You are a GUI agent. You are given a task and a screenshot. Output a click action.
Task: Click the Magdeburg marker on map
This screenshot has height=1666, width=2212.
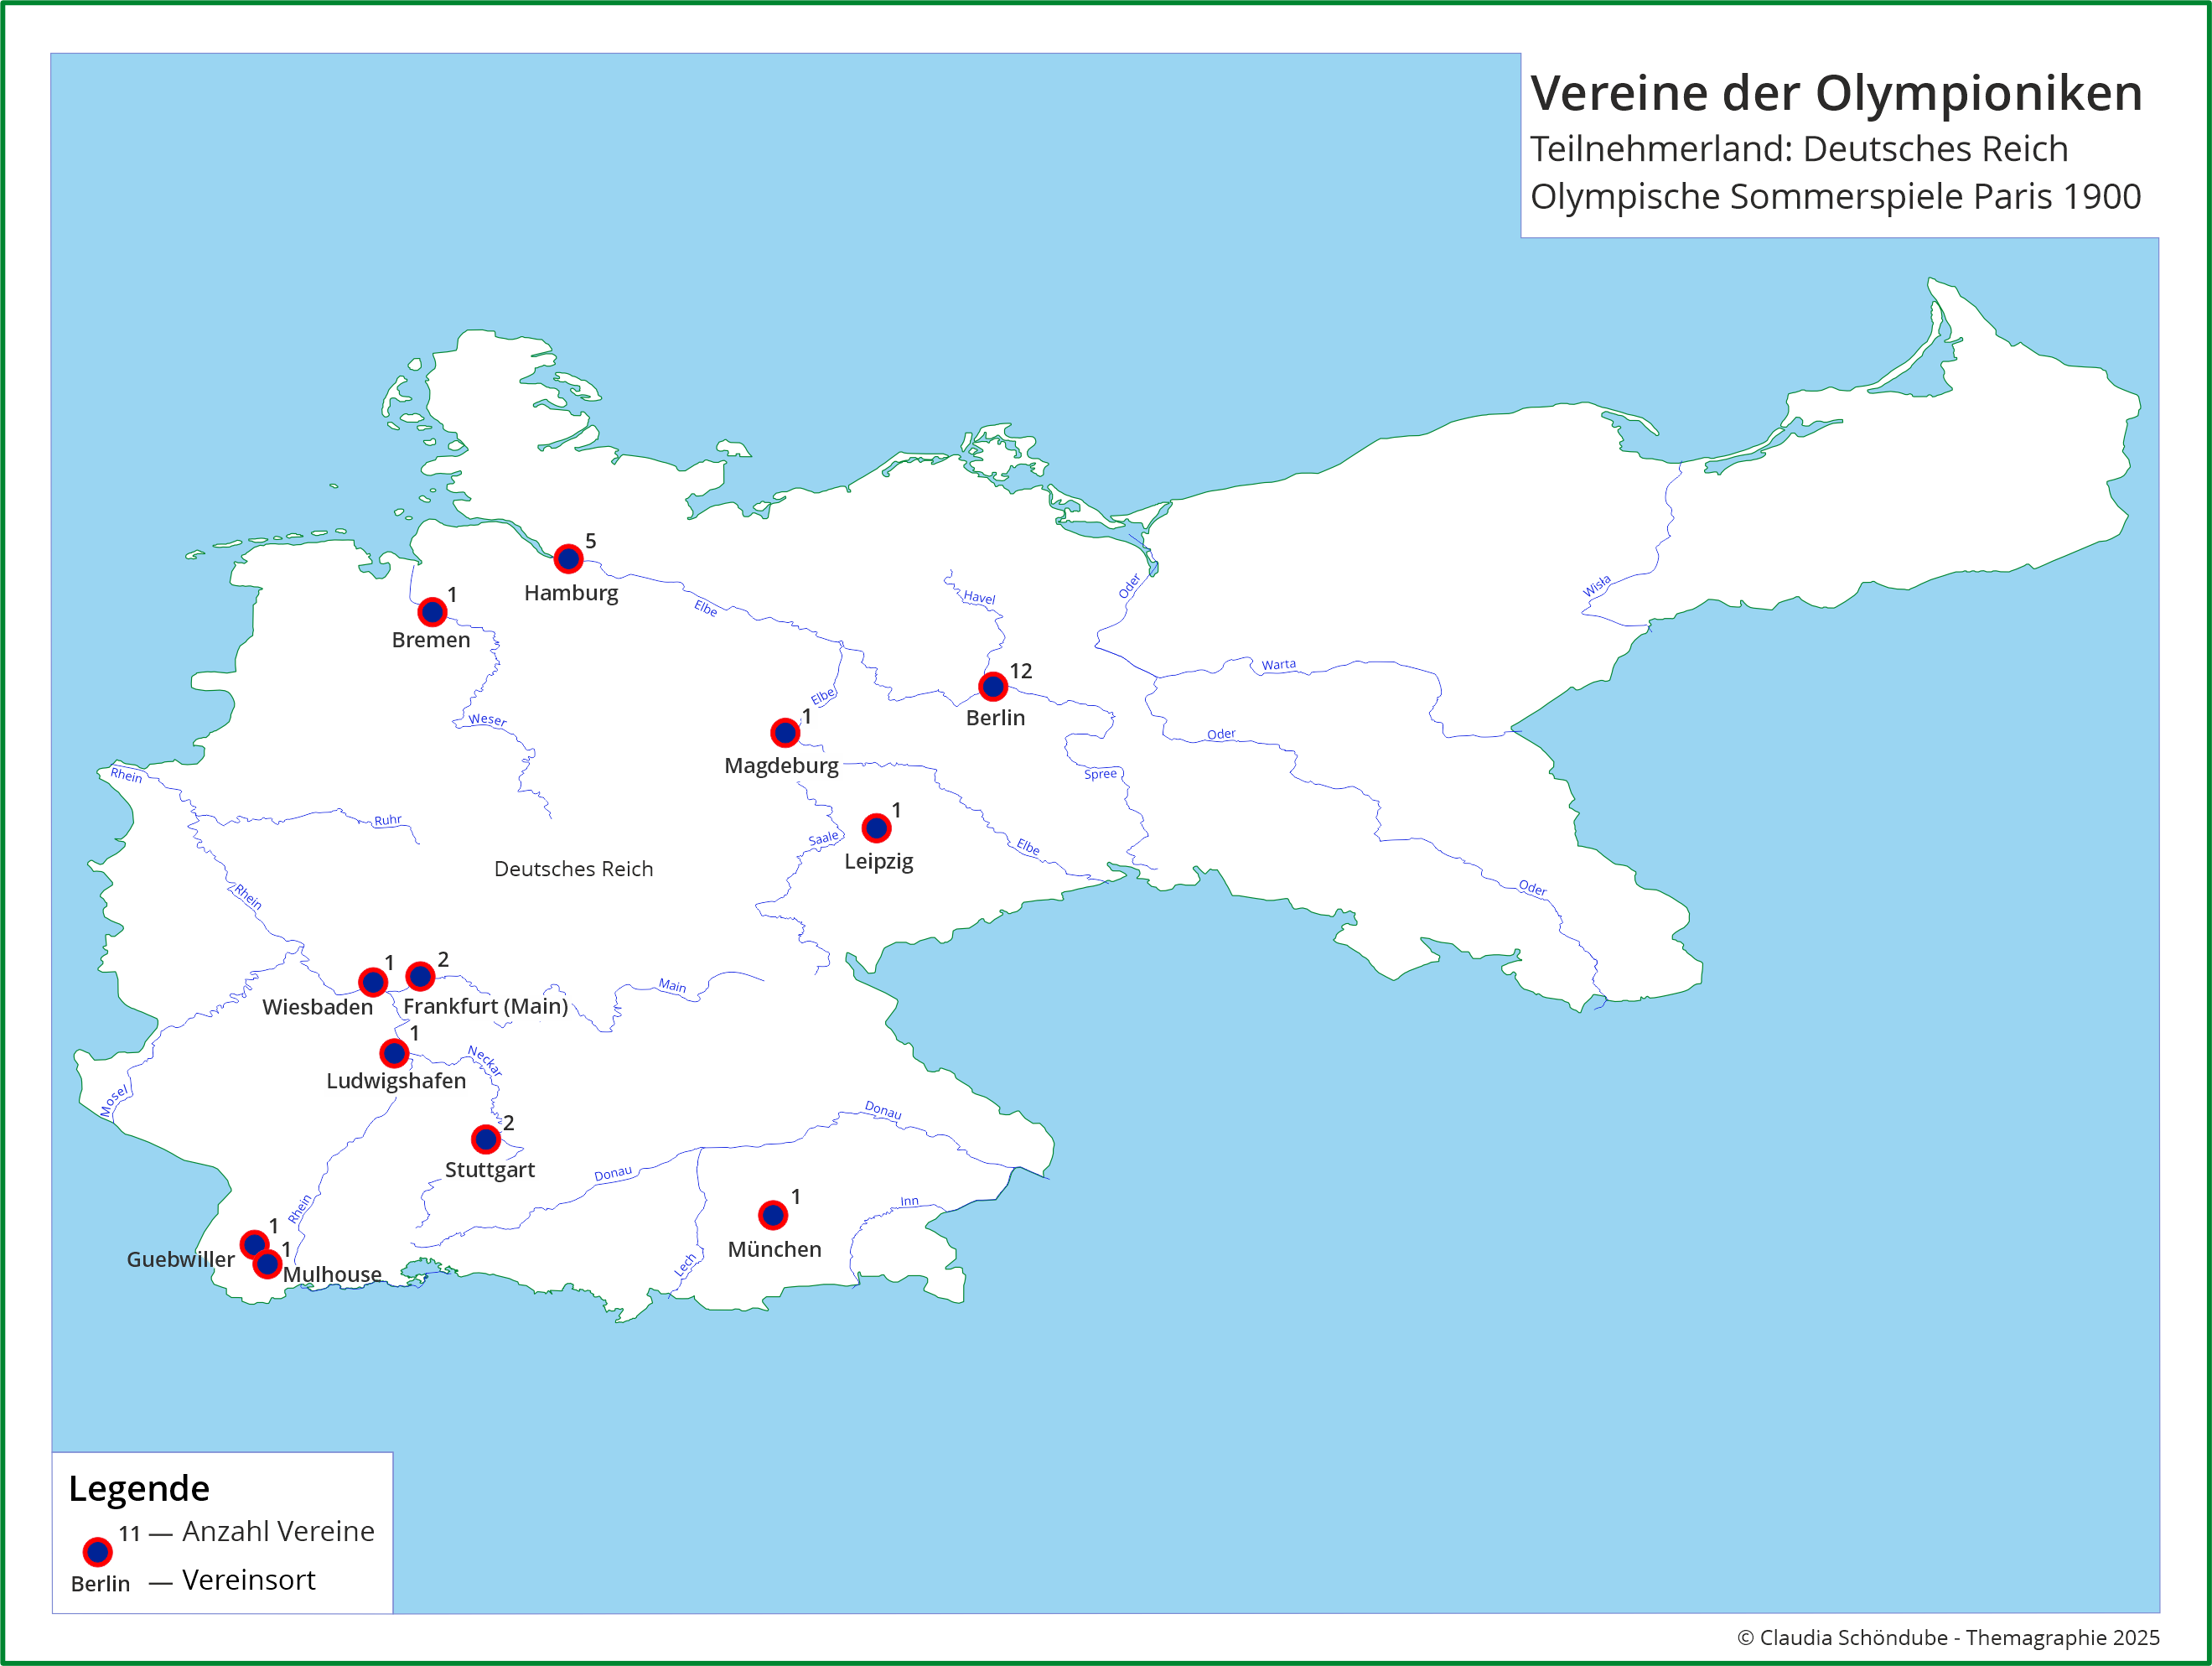[x=785, y=733]
